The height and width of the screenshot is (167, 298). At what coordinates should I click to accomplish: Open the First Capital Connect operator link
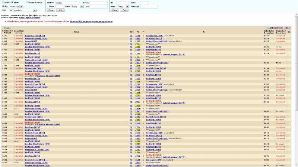pos(30,17)
